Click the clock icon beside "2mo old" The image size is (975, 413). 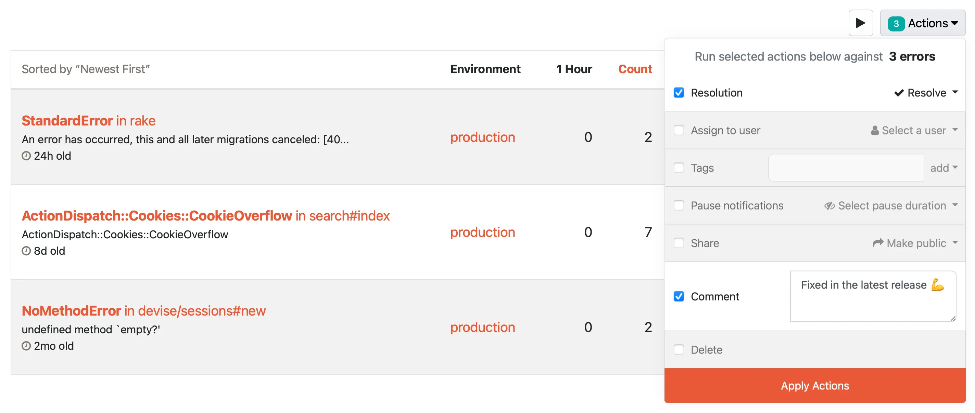(x=26, y=345)
